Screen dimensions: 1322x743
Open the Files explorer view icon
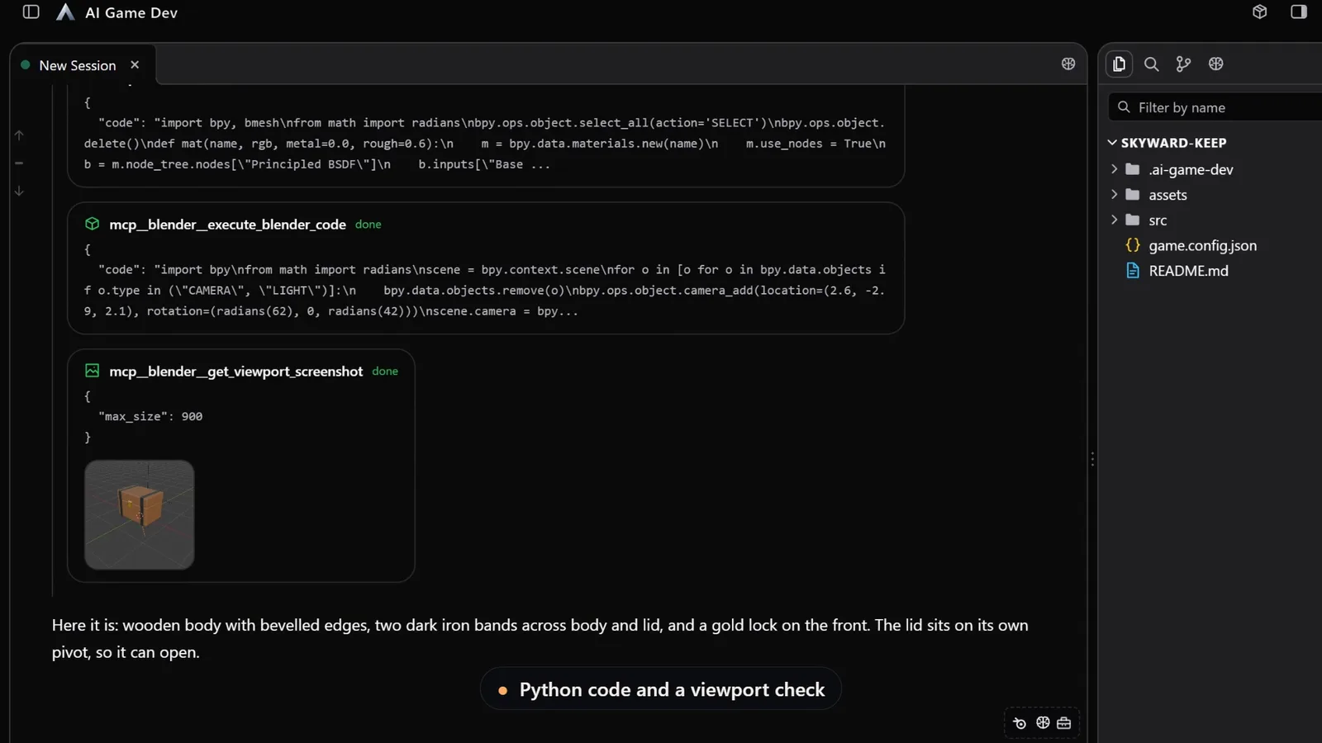pyautogui.click(x=1119, y=64)
